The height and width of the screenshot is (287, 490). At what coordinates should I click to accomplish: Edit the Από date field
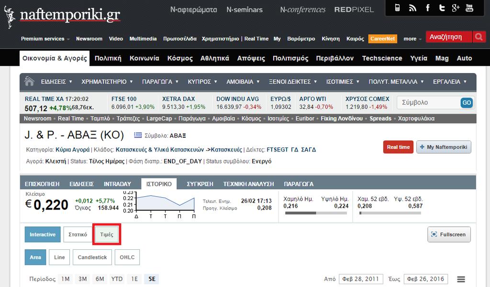pyautogui.click(x=360, y=279)
